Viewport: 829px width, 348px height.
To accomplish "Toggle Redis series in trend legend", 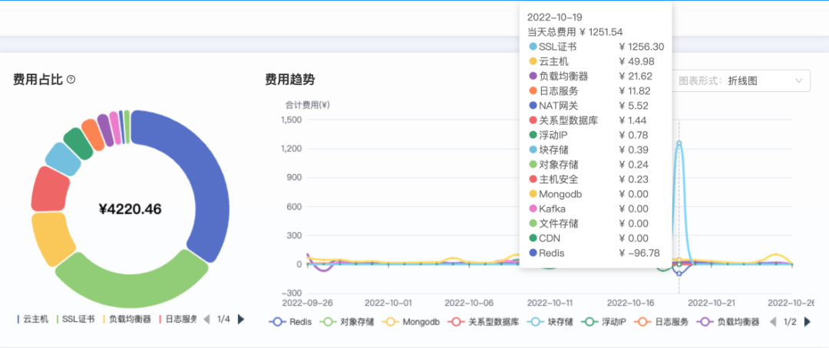I will click(x=290, y=322).
